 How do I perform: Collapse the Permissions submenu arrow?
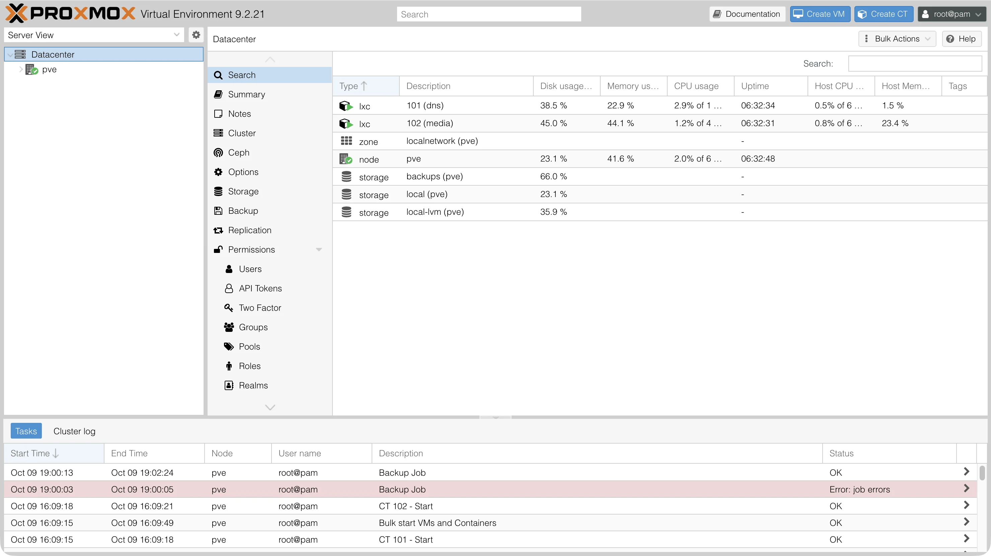(x=318, y=250)
